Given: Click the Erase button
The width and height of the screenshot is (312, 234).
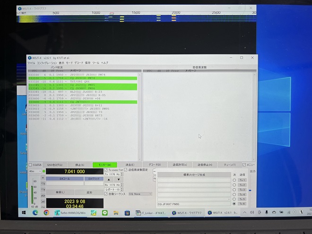Looking at the screenshot, I should pyautogui.click(x=130, y=165).
